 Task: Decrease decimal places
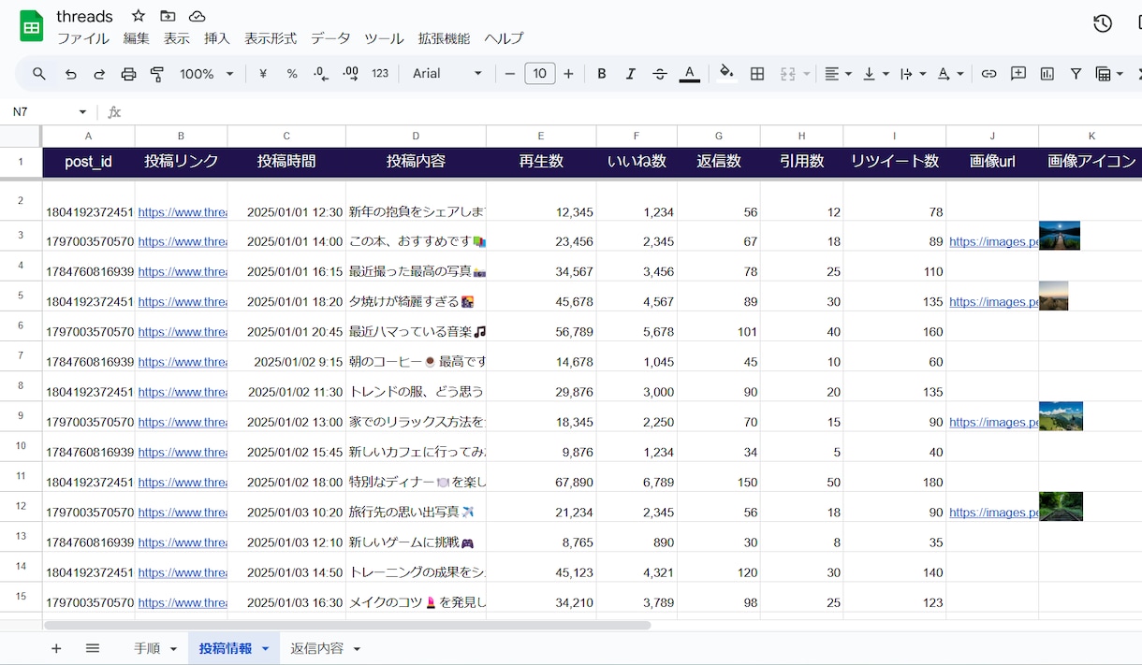click(x=321, y=74)
